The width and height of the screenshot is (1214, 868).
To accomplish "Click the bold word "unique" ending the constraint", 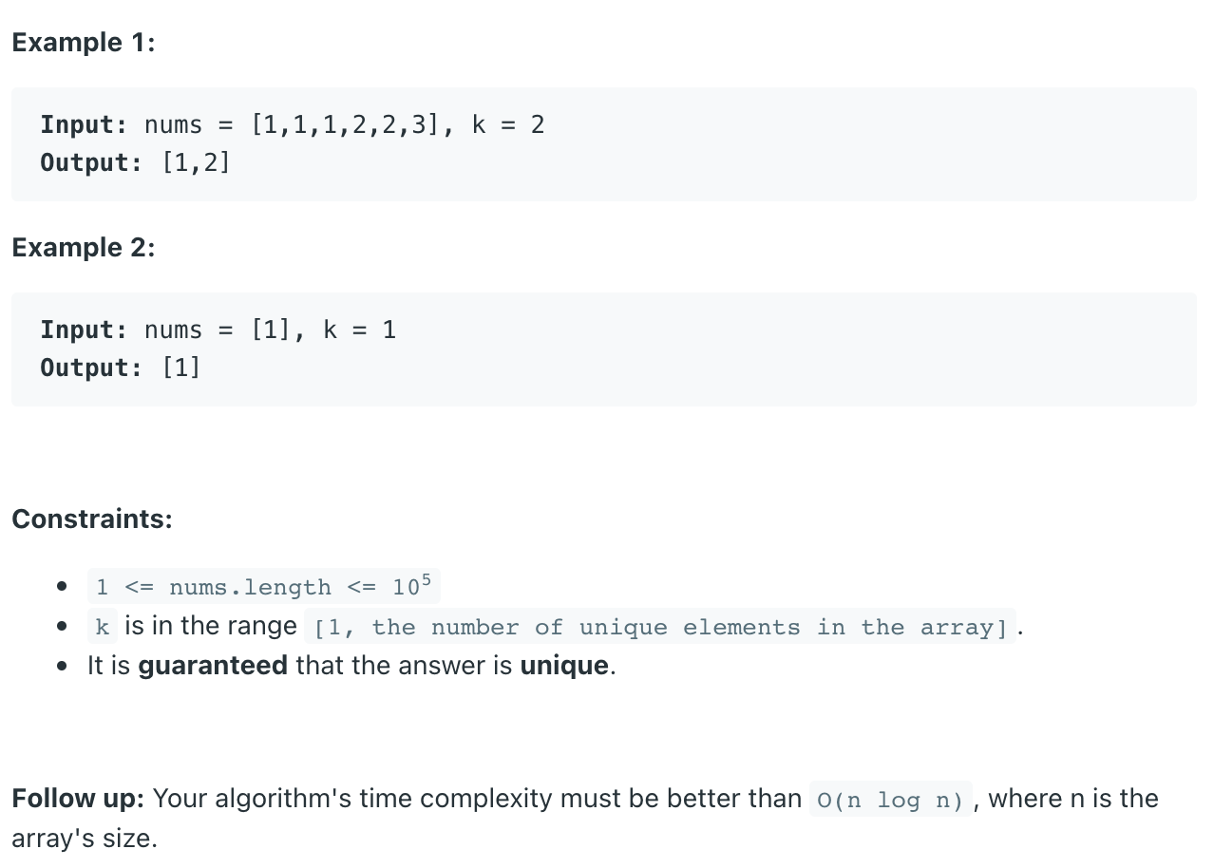I will click(564, 666).
